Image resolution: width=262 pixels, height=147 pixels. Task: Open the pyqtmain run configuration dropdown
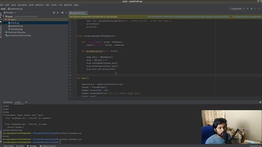[x=237, y=9]
